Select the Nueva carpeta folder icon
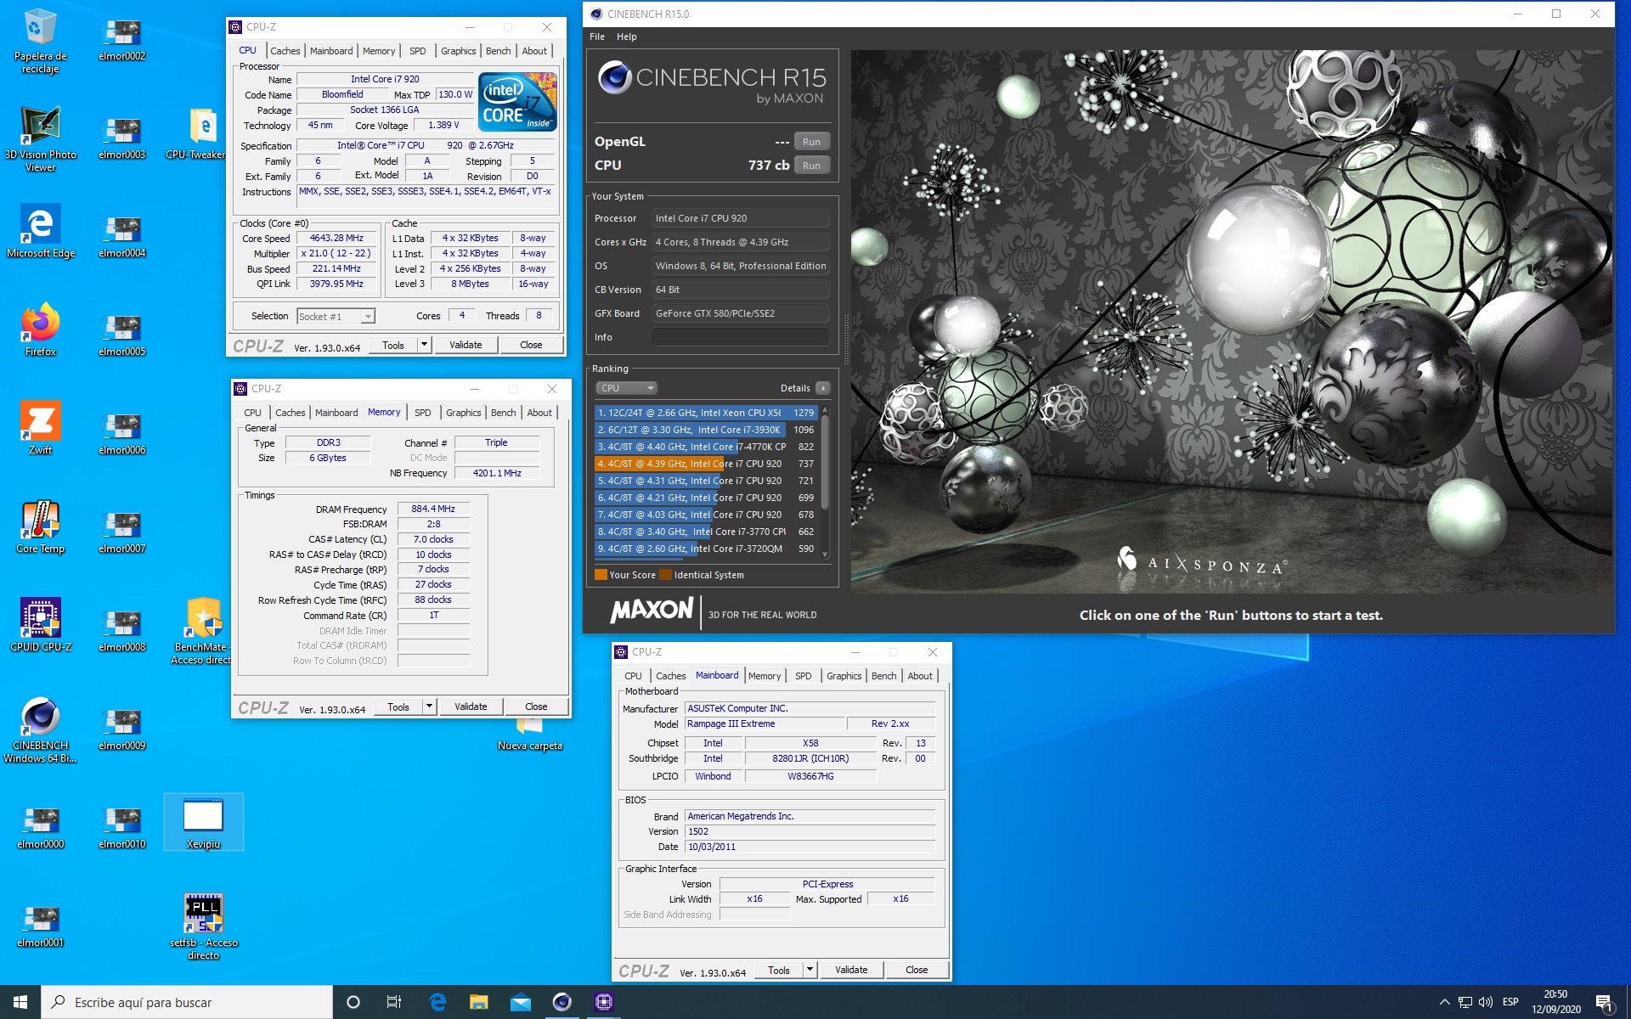 pyautogui.click(x=529, y=734)
